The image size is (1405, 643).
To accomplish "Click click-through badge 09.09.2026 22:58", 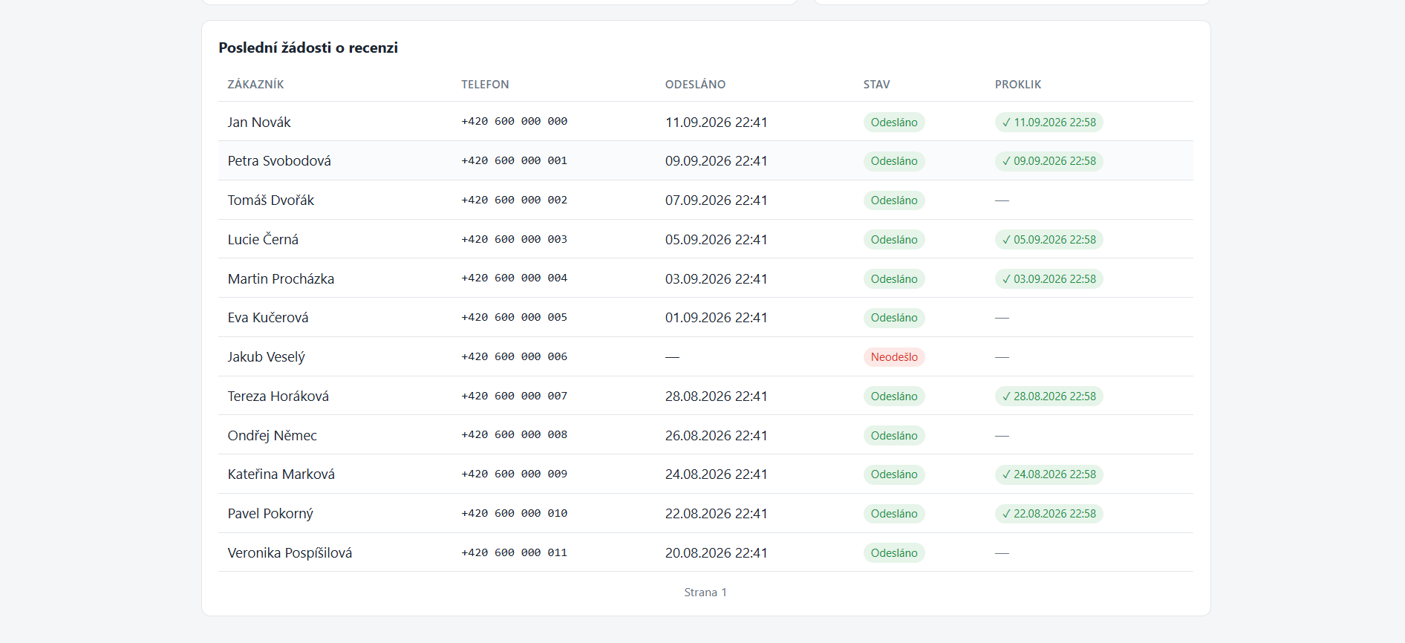I will pyautogui.click(x=1049, y=161).
